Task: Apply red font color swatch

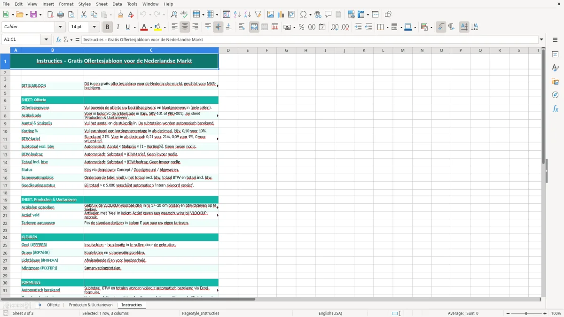Action: 145,27
